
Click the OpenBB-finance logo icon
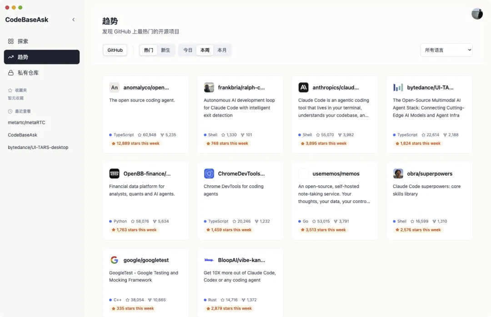pos(114,173)
